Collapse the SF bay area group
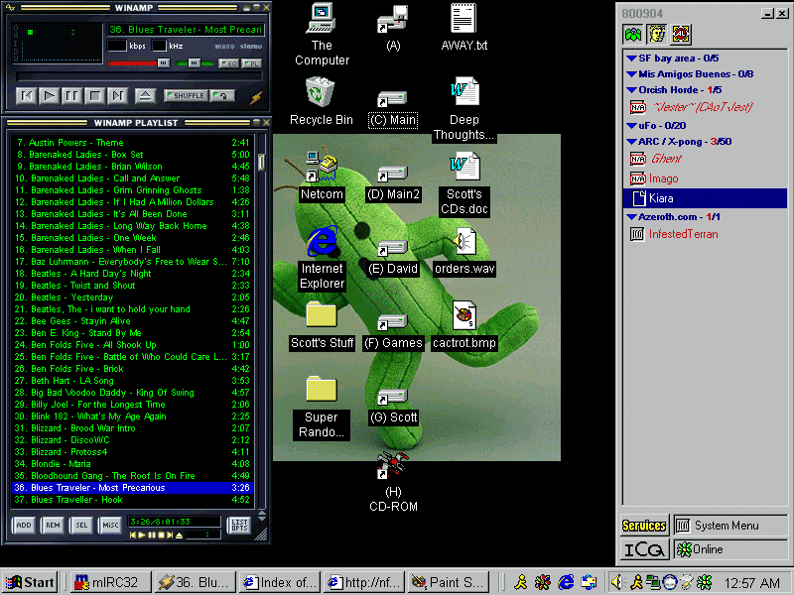This screenshot has width=794, height=595. coord(631,59)
